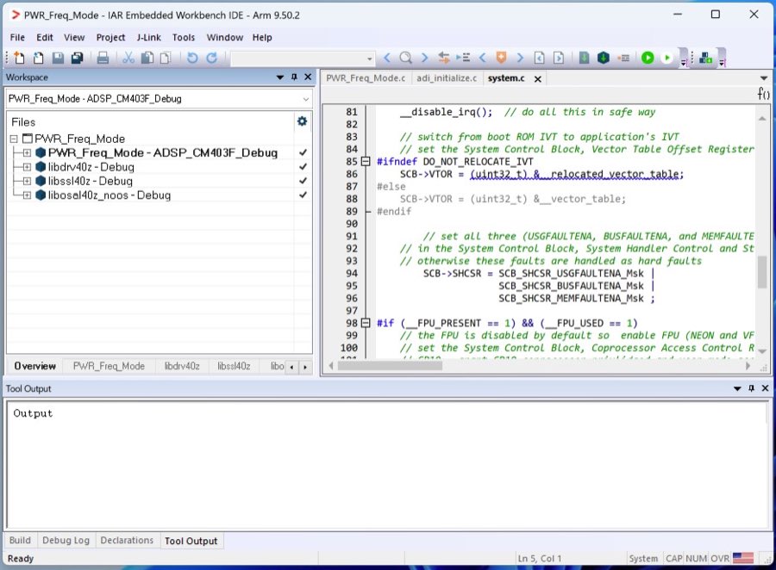Jump to previous bookmark
Screen dimensions: 776x570
(483, 58)
